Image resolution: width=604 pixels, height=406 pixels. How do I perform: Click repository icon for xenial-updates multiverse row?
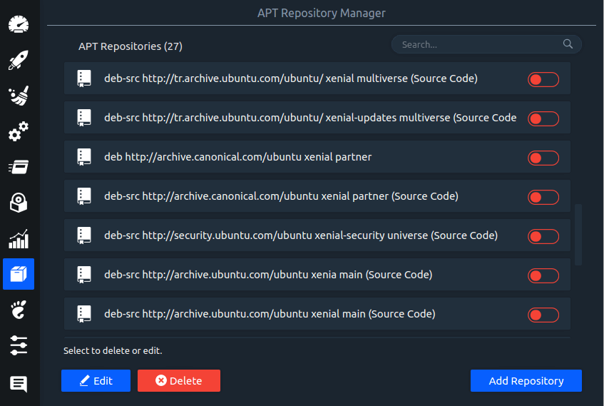84,118
